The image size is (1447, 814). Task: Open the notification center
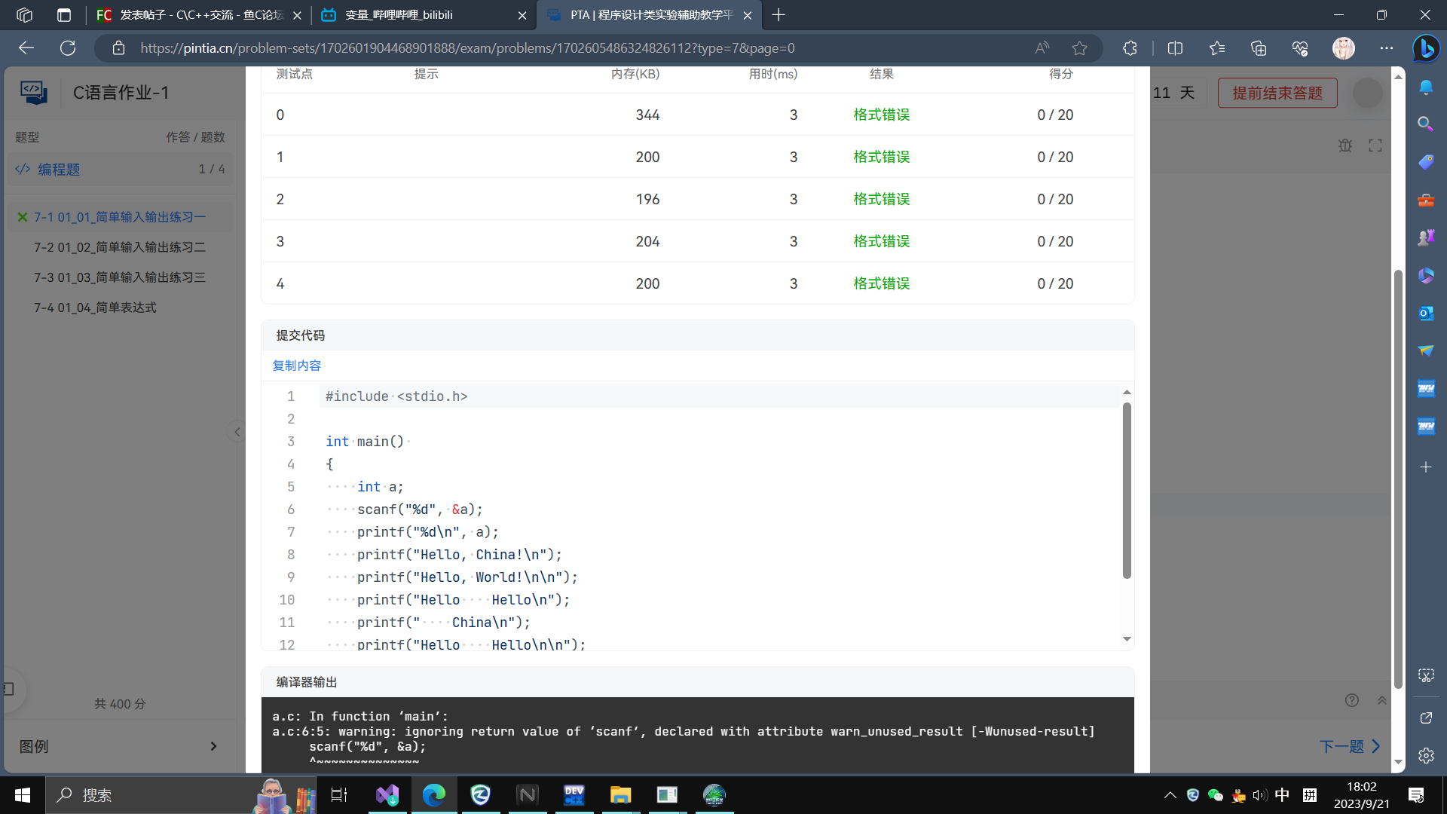click(1416, 795)
